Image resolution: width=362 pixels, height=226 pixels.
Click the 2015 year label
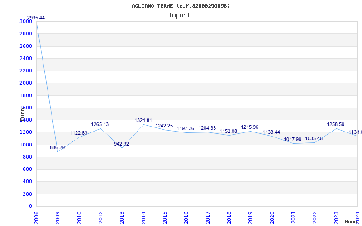(165, 218)
